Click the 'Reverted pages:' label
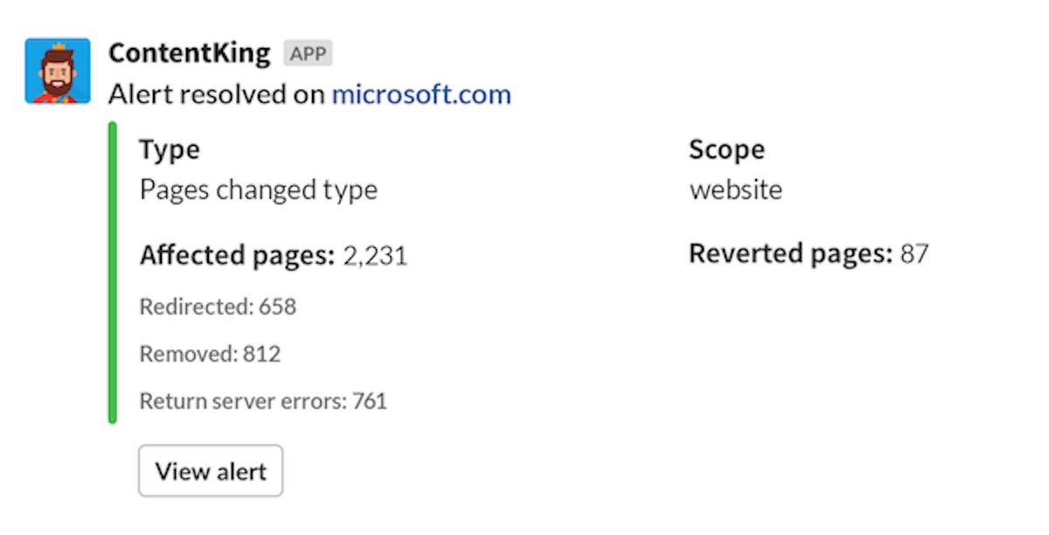 (790, 254)
